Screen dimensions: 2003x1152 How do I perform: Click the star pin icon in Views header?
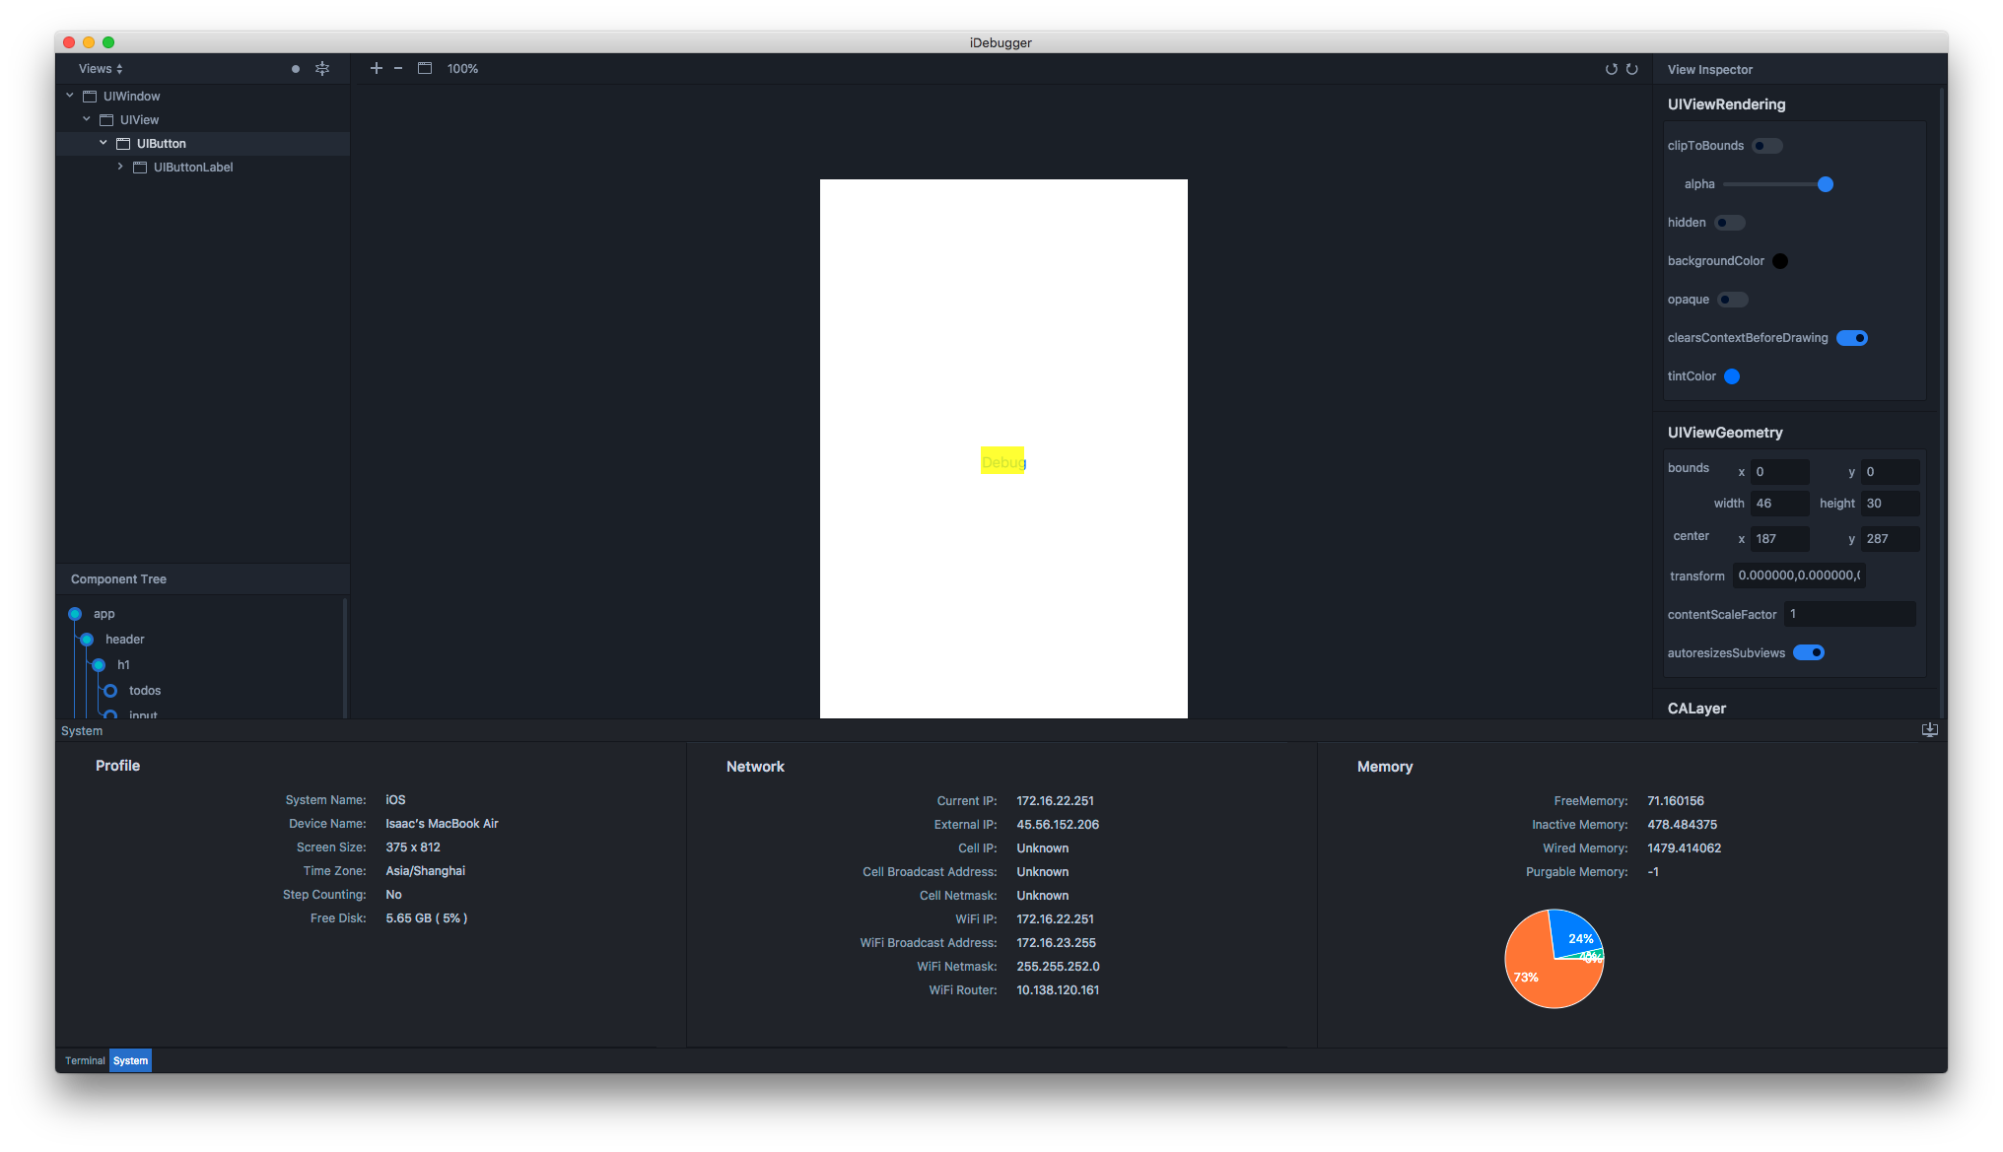click(322, 69)
